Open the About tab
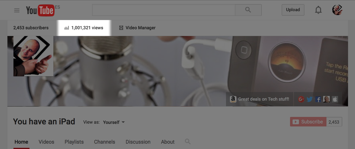This screenshot has width=355, height=149. pyautogui.click(x=168, y=142)
